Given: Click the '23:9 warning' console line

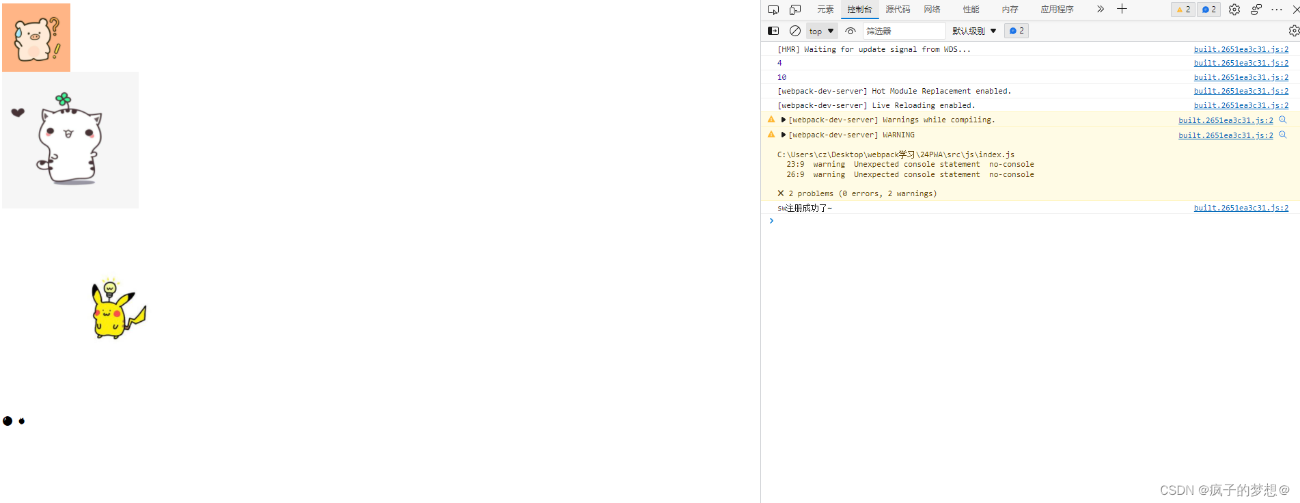Looking at the screenshot, I should tap(910, 164).
